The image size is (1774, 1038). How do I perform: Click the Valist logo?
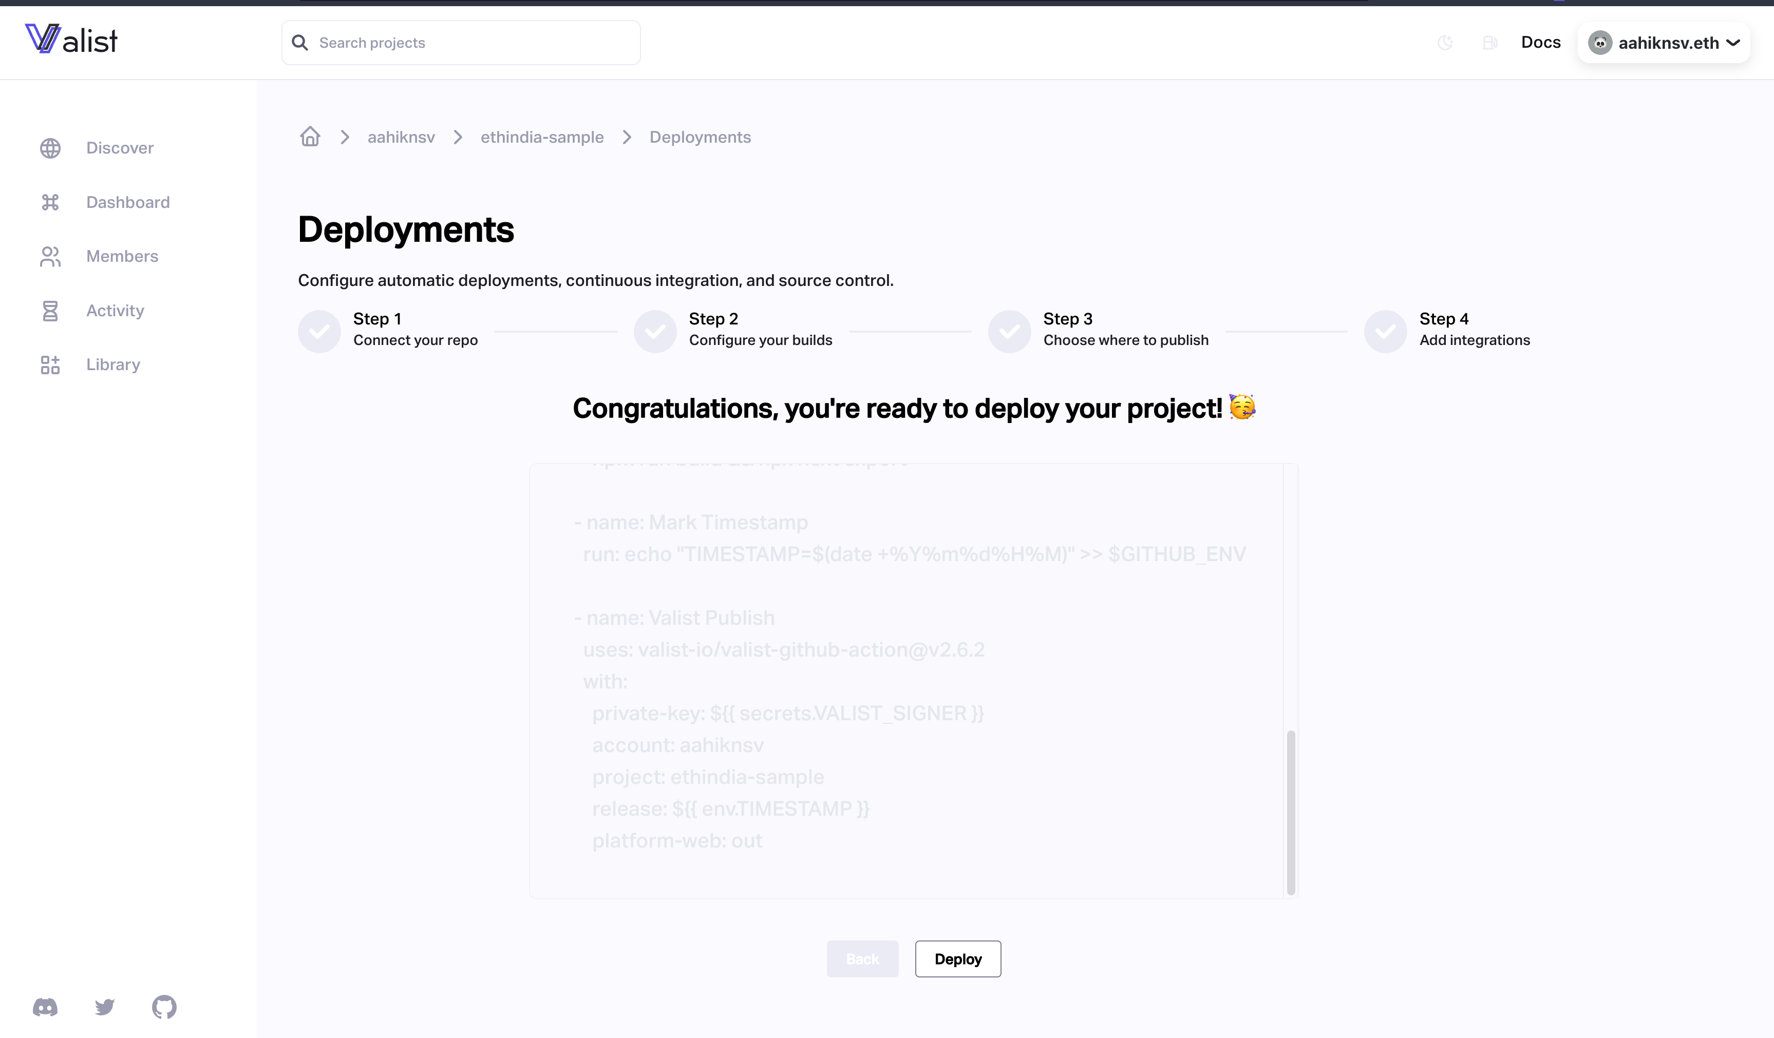71,40
